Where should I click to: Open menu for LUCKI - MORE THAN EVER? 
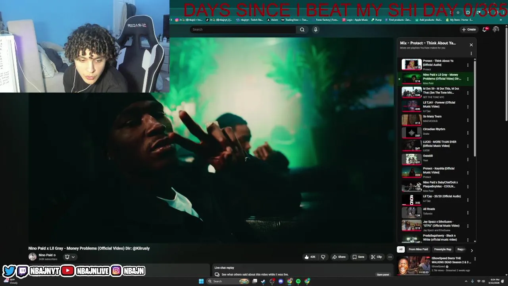(468, 146)
